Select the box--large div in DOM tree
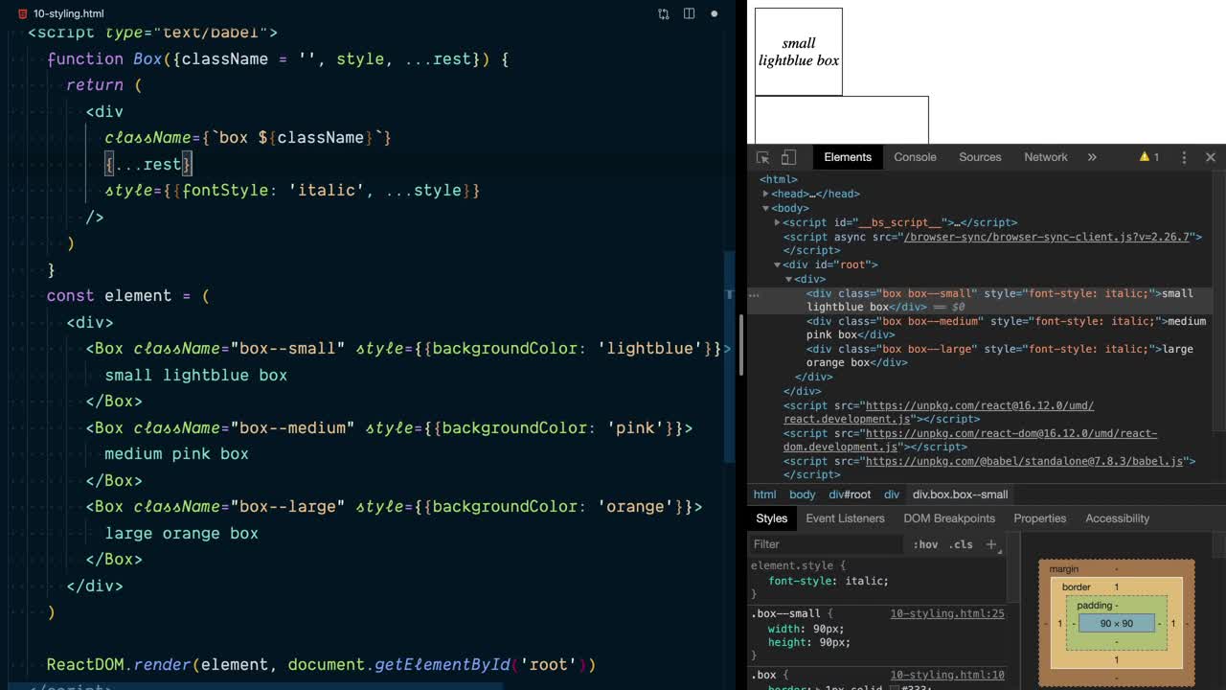 pos(1000,356)
